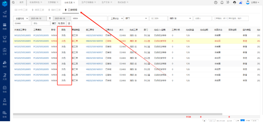The width and height of the screenshot is (263, 127).
Task: Open the 物料 module in sidebar
Action: tap(5, 64)
